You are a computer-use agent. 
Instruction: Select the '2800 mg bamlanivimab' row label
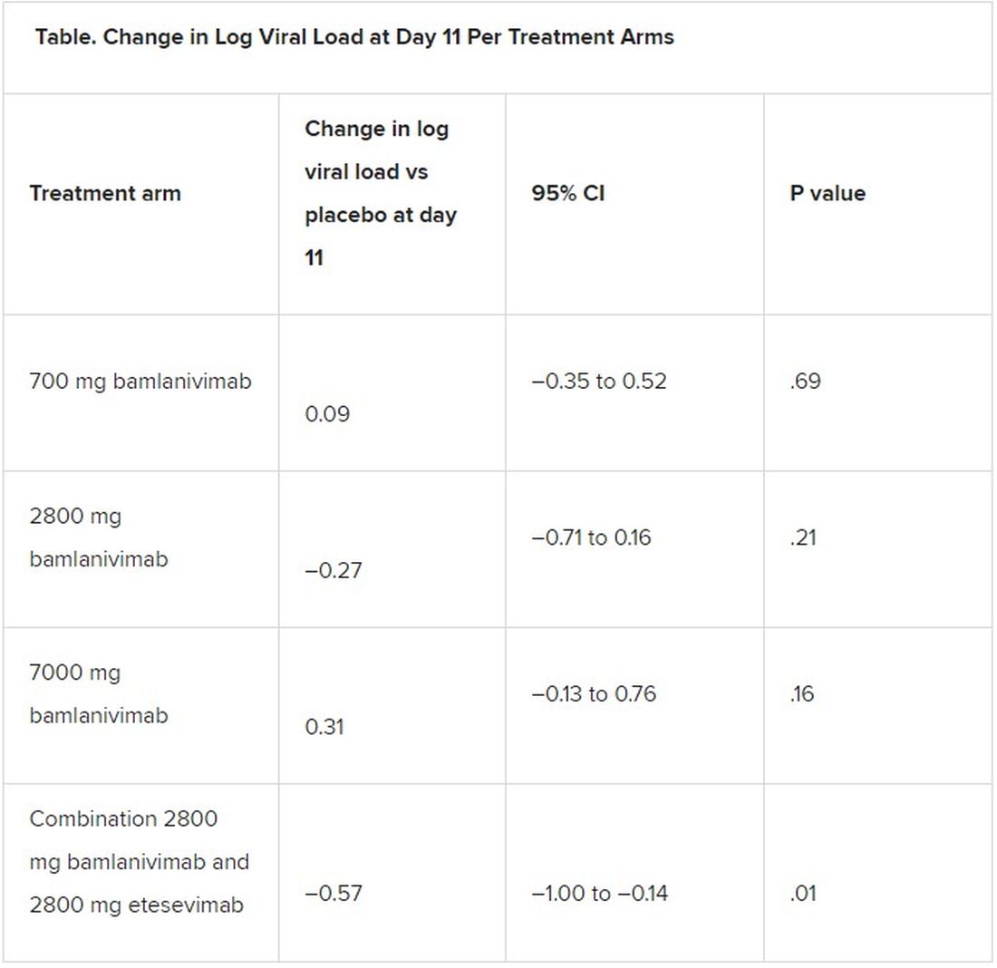(x=99, y=537)
